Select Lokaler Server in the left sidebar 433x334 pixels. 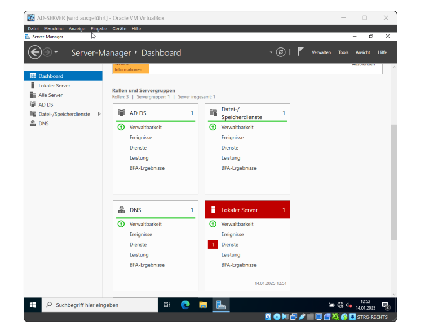63,86
